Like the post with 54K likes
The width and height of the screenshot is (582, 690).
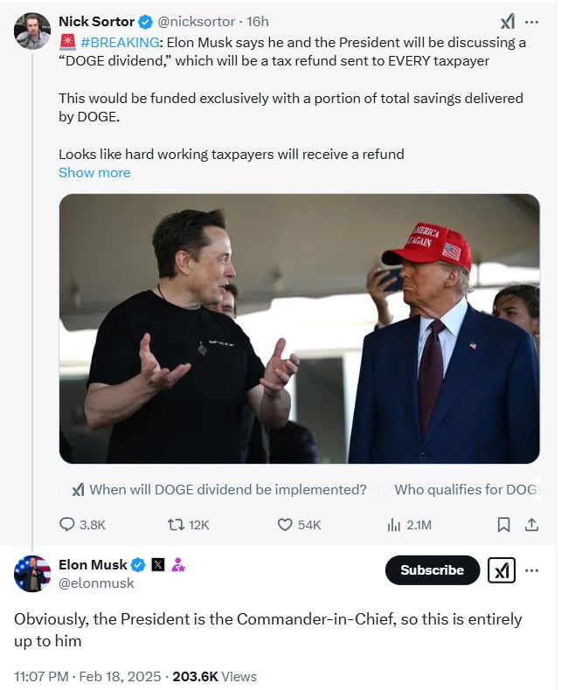click(285, 525)
